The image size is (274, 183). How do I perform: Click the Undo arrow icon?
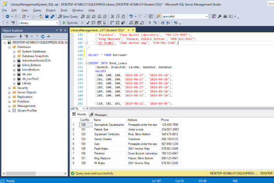pos(131,16)
